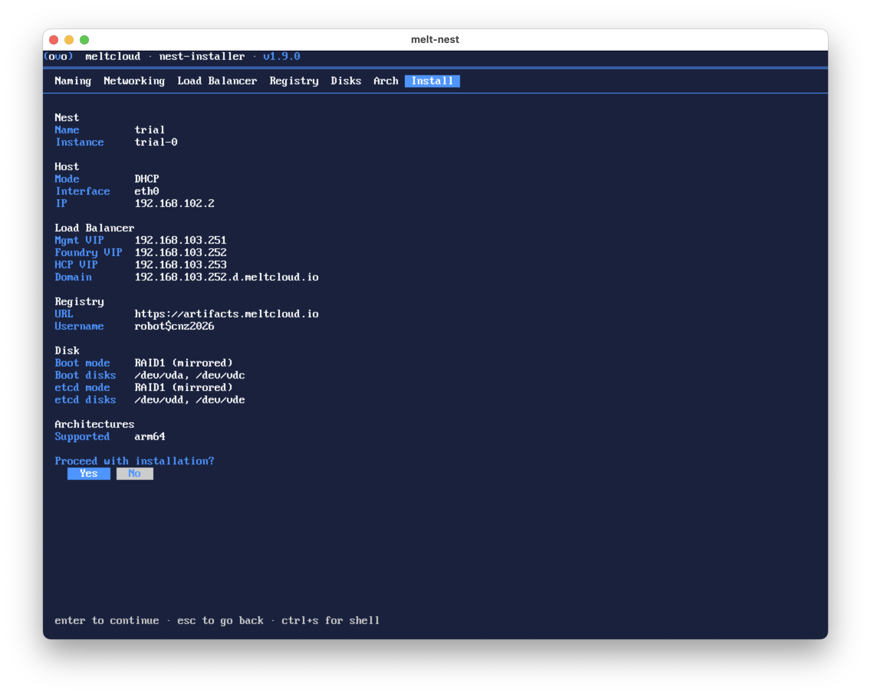The width and height of the screenshot is (871, 696).
Task: Click the Disk section heading
Action: point(67,351)
